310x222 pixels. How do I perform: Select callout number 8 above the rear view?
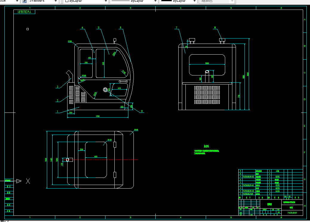pyautogui.click(x=215, y=28)
